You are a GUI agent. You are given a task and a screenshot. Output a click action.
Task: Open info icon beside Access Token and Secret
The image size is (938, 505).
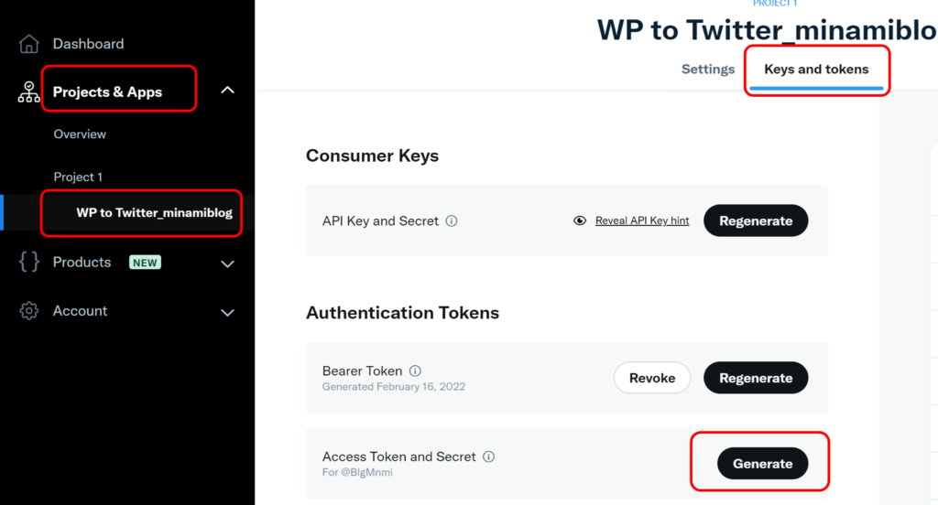pyautogui.click(x=489, y=457)
